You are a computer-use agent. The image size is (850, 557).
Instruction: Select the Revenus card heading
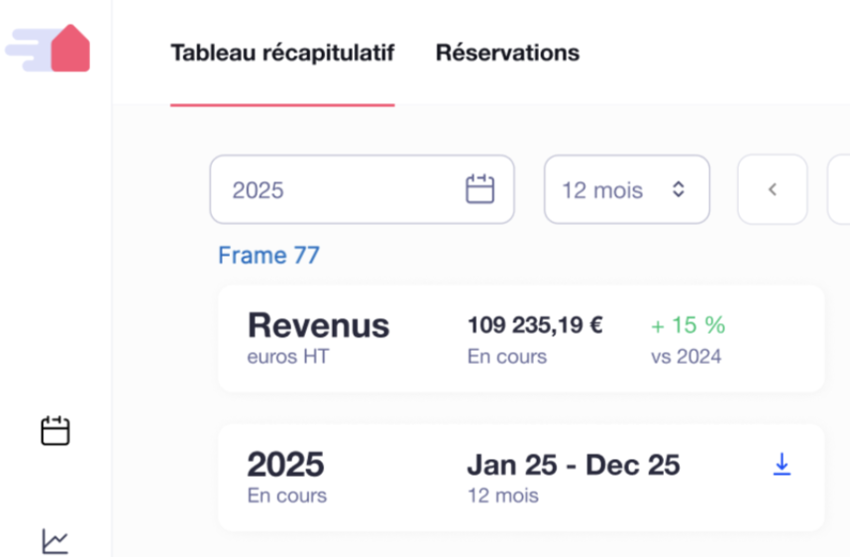[x=318, y=325]
